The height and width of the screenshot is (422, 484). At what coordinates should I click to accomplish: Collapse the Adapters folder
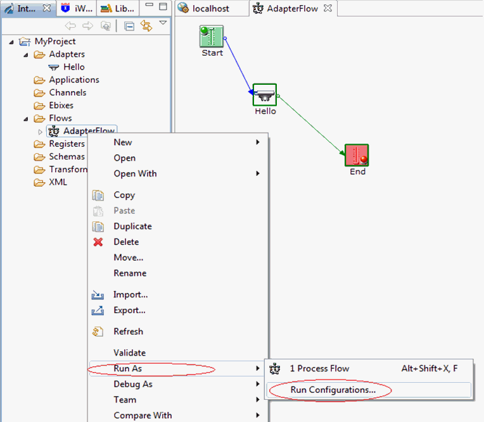click(26, 55)
